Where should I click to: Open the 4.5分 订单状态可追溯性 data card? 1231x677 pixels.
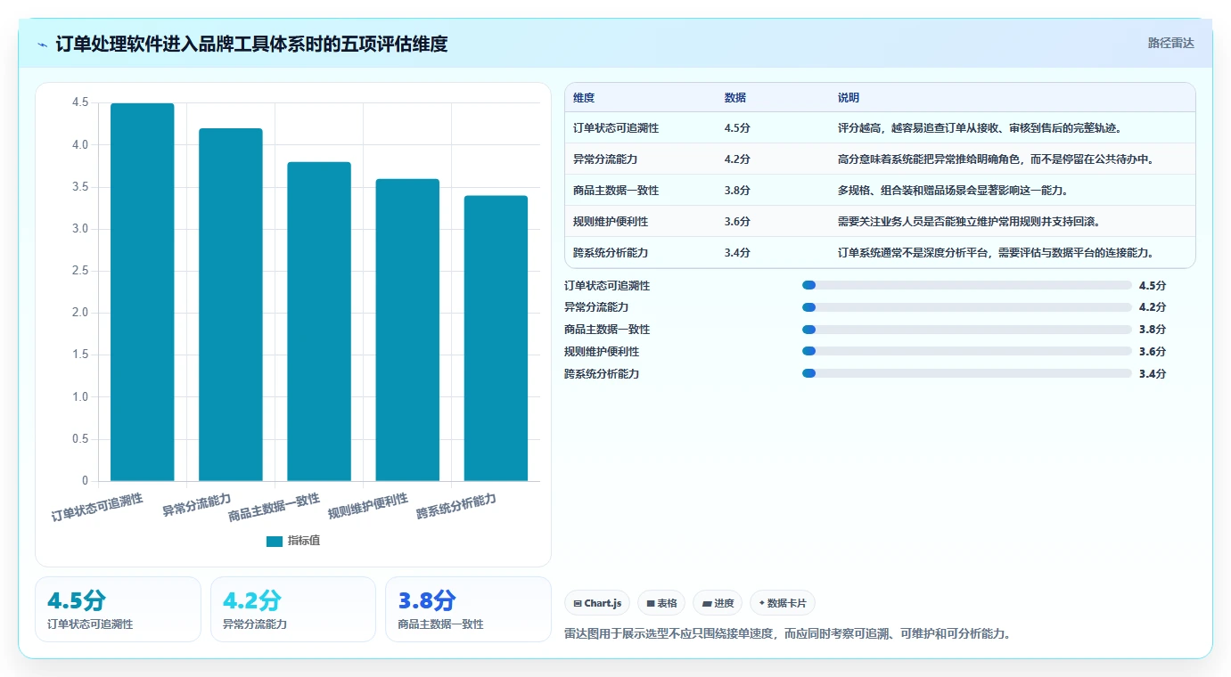coord(118,609)
